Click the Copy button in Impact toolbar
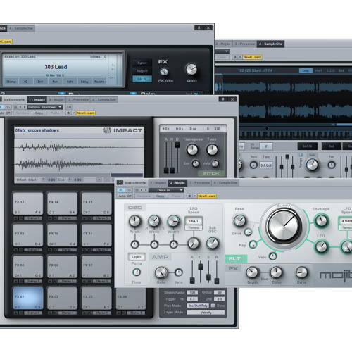 39,113
